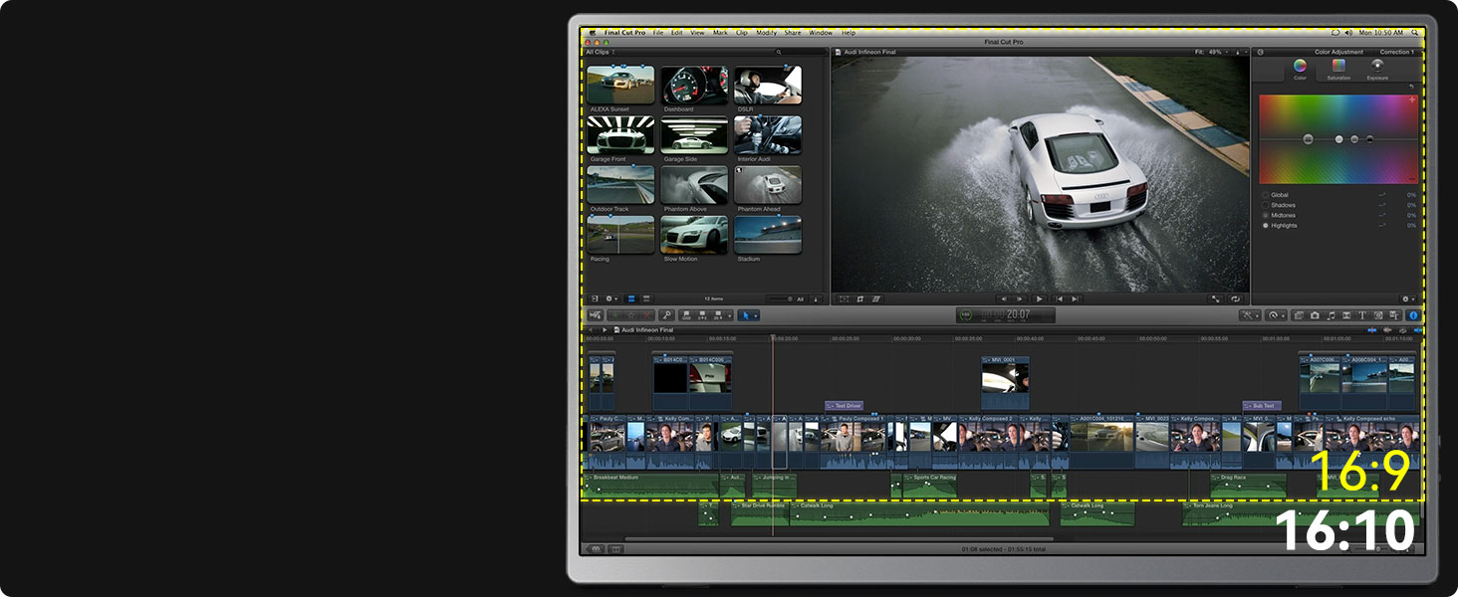
Task: Open the viewer crop tool
Action: pos(860,298)
